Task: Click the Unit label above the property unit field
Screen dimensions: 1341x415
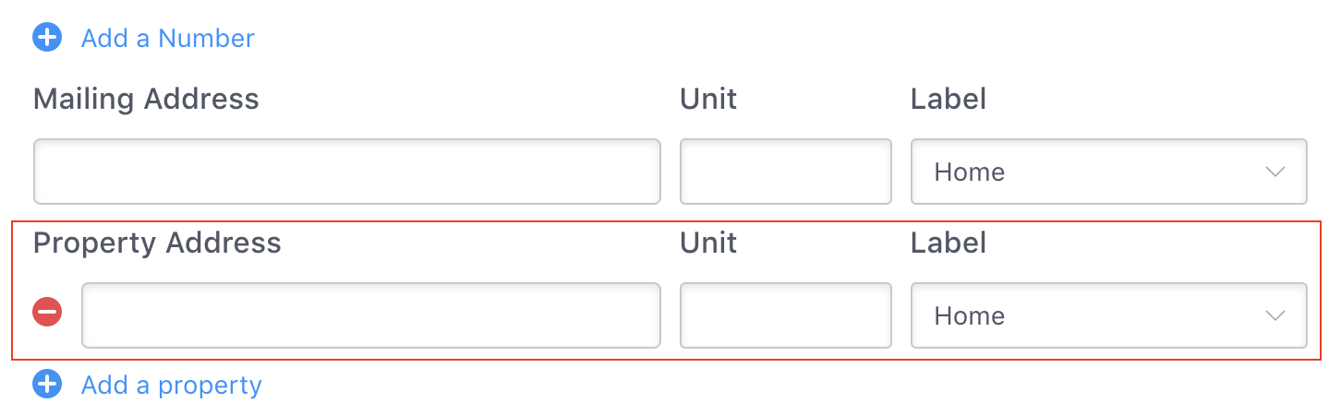Action: click(708, 243)
